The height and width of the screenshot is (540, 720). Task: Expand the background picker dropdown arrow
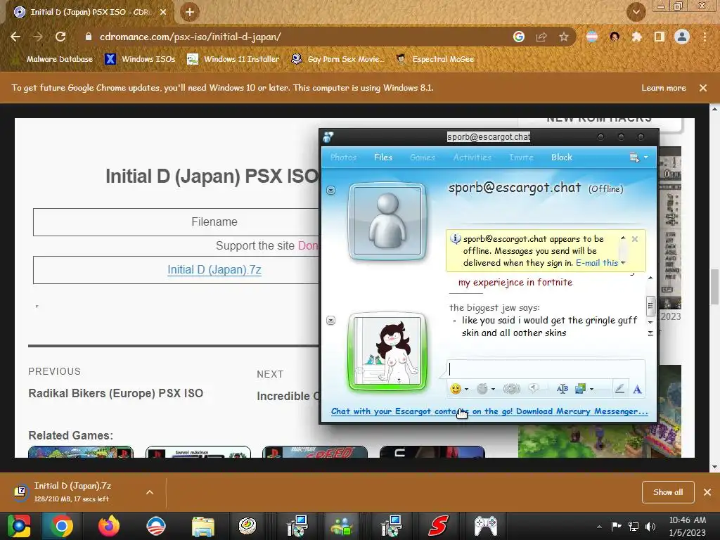pos(591,390)
